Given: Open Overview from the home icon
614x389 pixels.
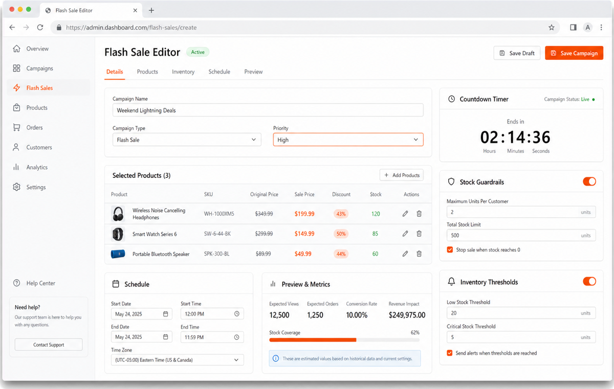Looking at the screenshot, I should (17, 49).
